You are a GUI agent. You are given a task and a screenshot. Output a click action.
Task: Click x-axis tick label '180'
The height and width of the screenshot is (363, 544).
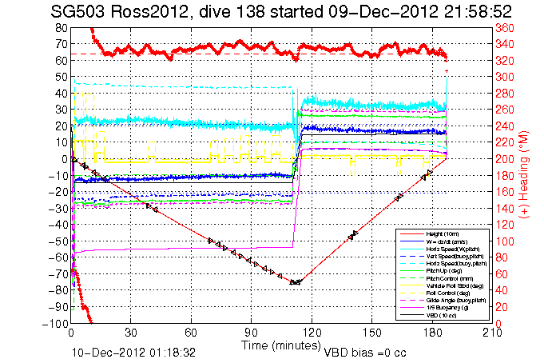432,333
